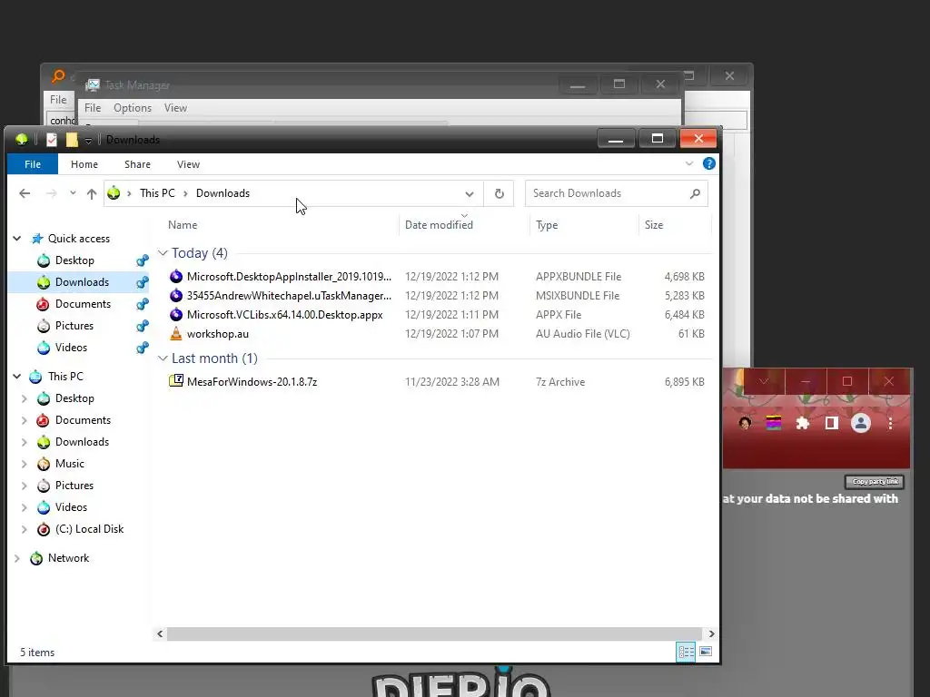Refresh the Downloads folder

coord(499,194)
